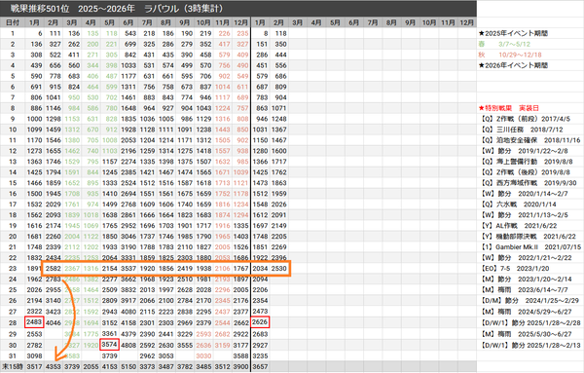Image resolution: width=584 pixels, height=373 pixels.
Task: Select cell 2626 in day 28 row
Action: 260,322
